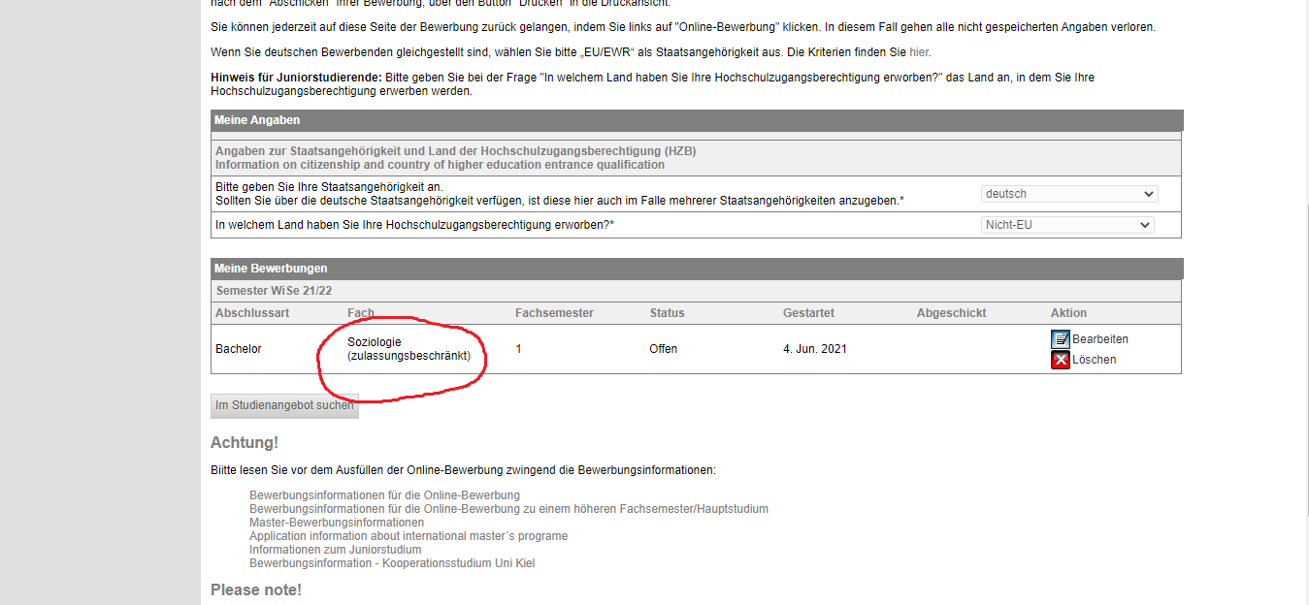Expand the Nicht-EU country dropdown
The width and height of the screenshot is (1309, 605).
(x=1067, y=225)
